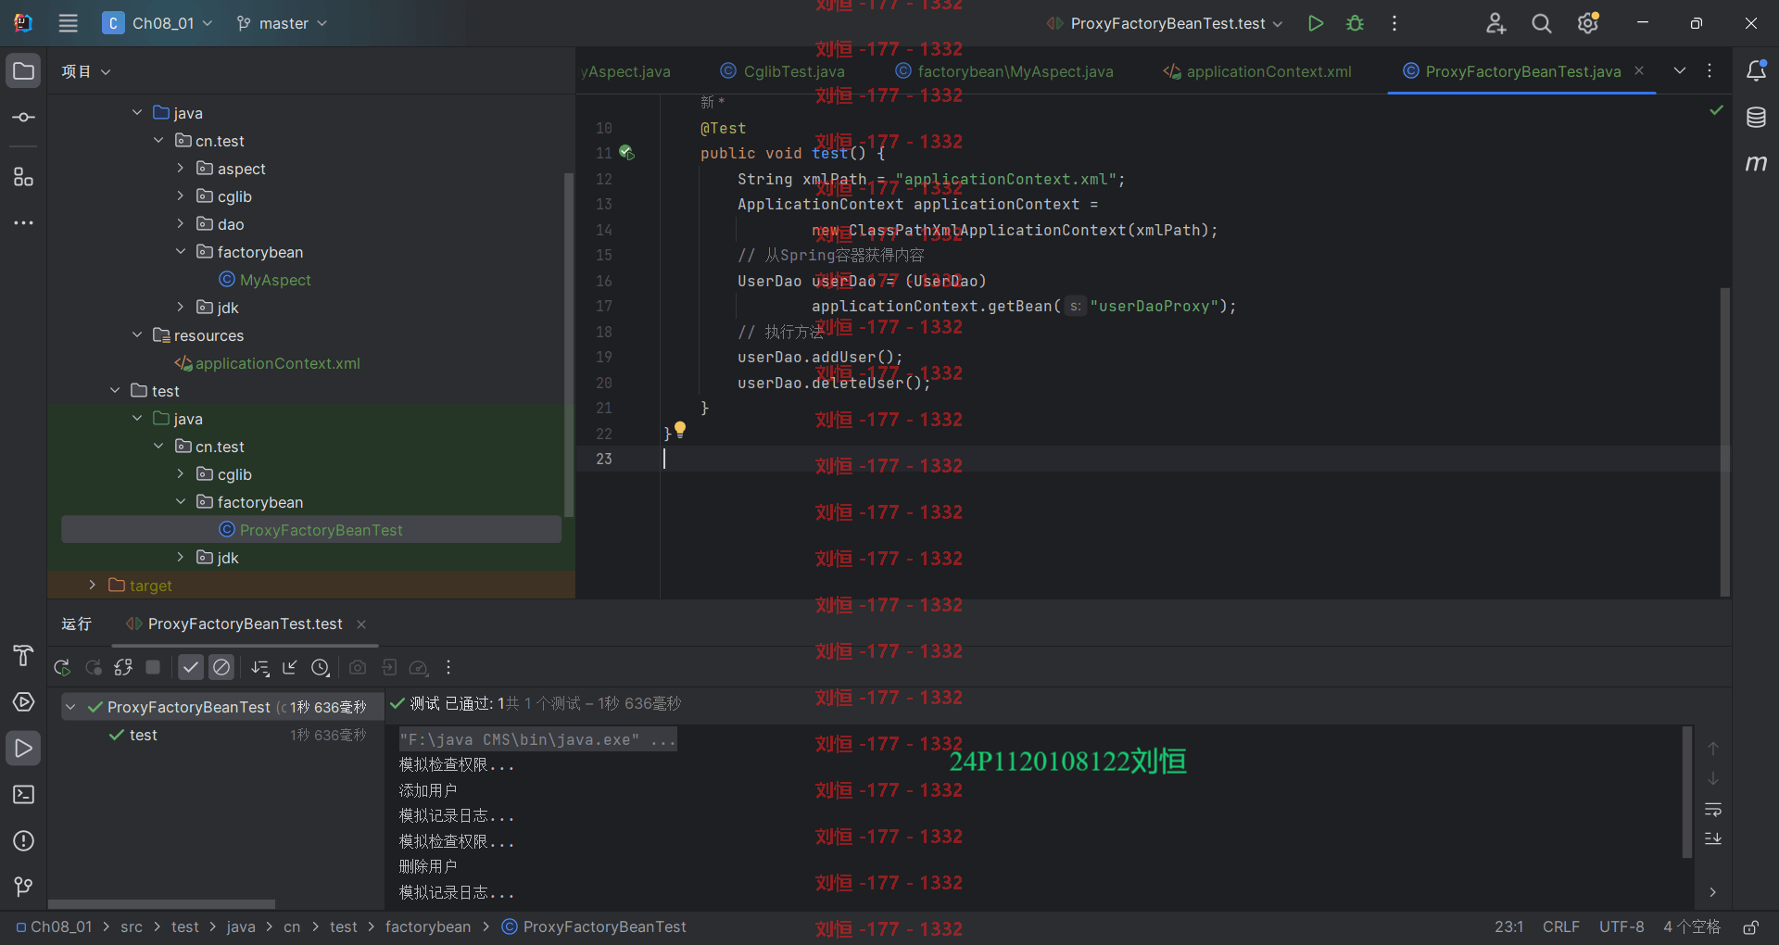
Task: Click the project tree vertical scrollbar
Action: coord(569,345)
